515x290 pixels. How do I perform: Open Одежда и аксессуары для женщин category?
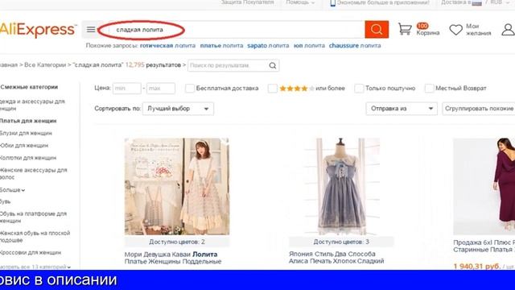(x=32, y=105)
